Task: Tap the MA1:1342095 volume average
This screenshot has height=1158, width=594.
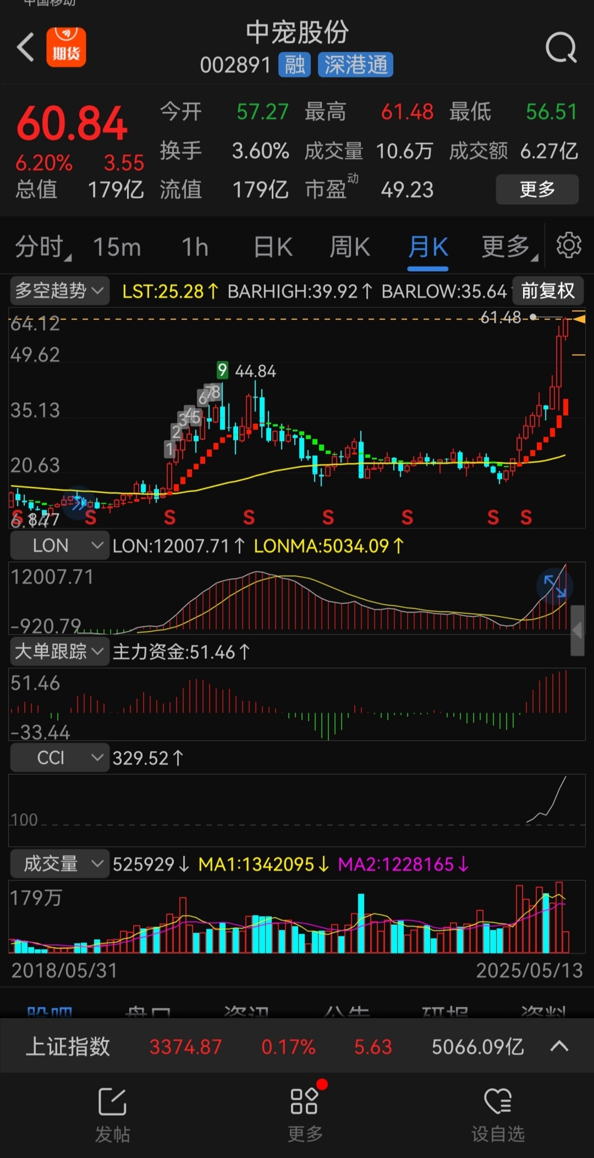Action: point(263,864)
